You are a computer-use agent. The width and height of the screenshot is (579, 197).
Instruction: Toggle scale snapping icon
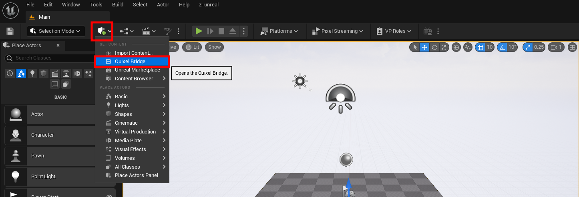coord(528,47)
